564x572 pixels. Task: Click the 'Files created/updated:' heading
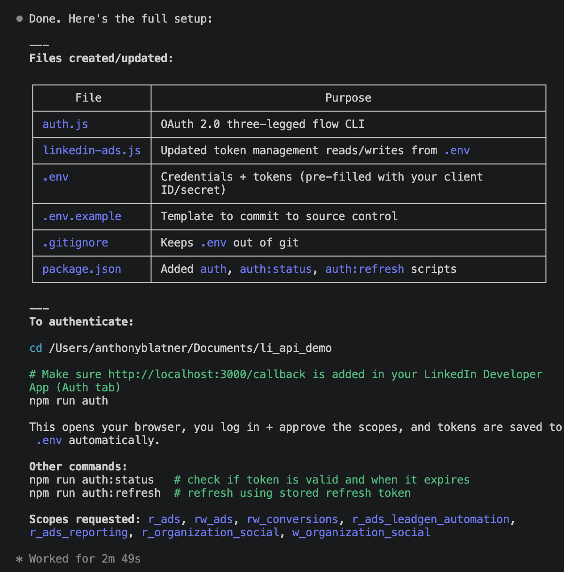coord(101,58)
